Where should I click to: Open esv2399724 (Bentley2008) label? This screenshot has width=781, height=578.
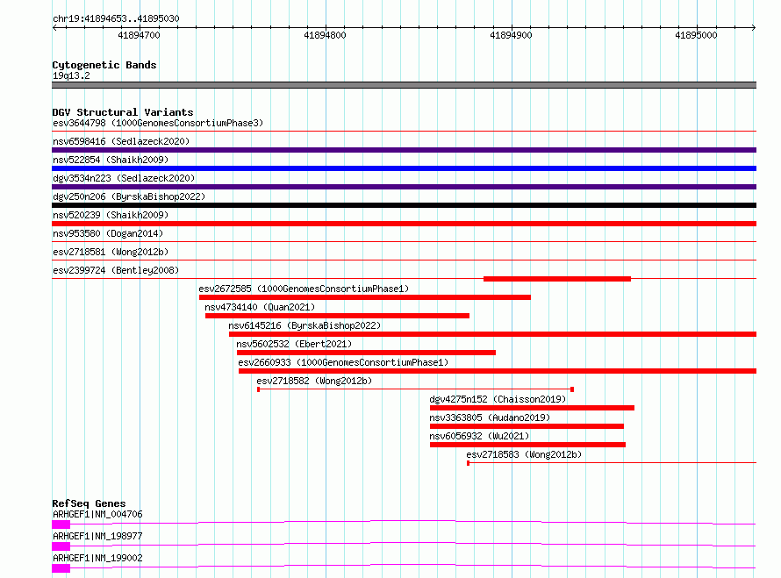pyautogui.click(x=116, y=270)
